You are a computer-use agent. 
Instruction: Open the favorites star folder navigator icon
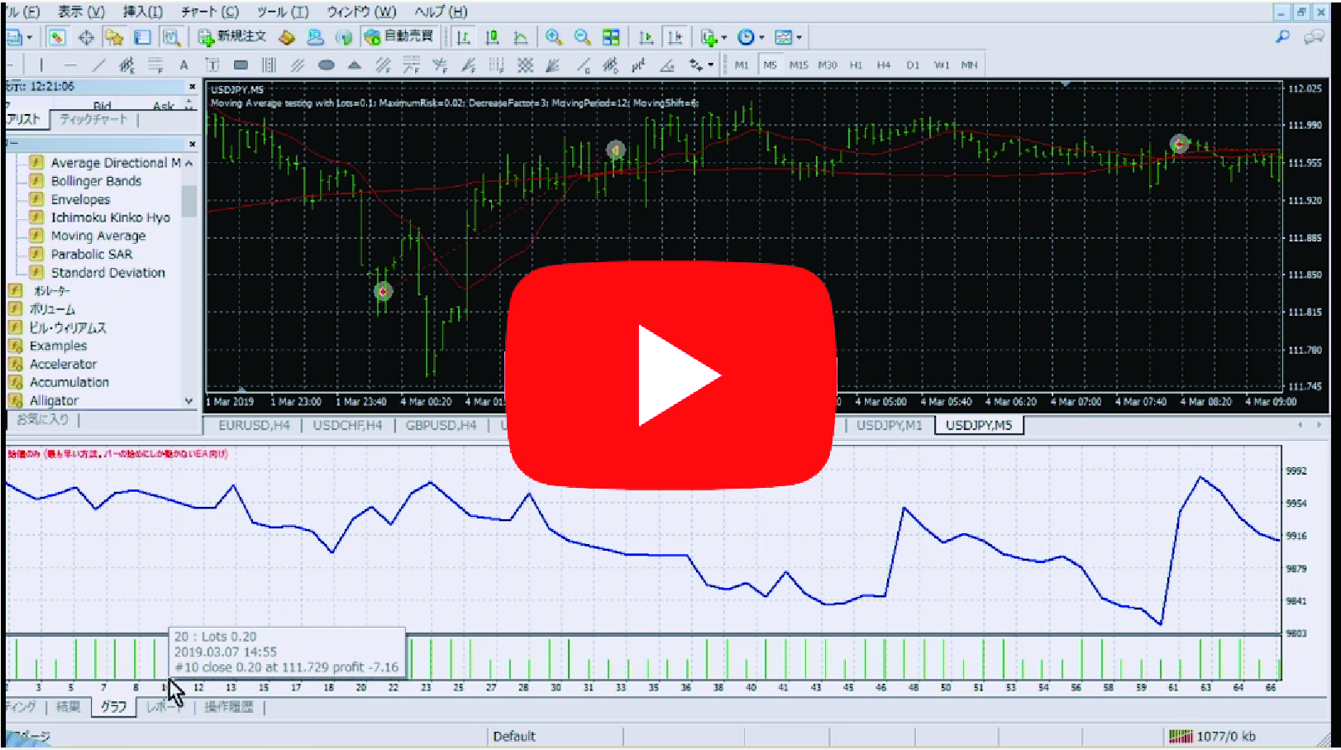click(114, 37)
